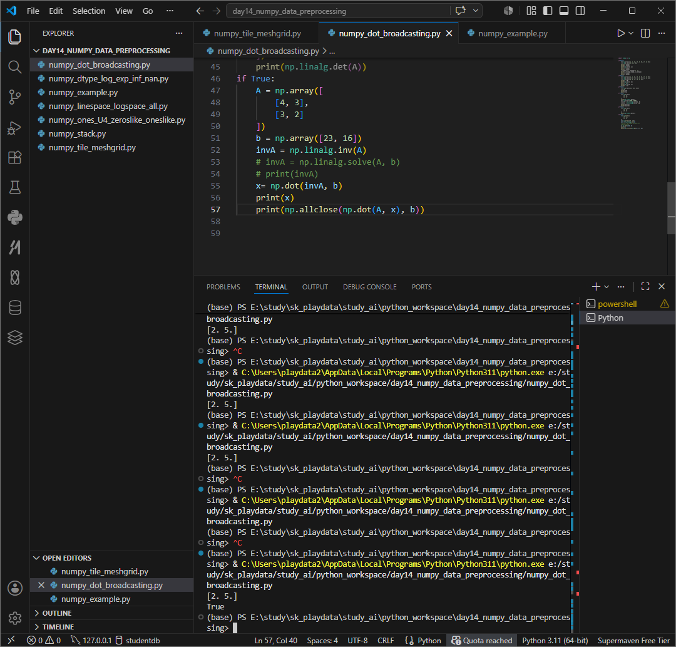Open remote window indicator in status bar
676x647 pixels.
[11, 640]
